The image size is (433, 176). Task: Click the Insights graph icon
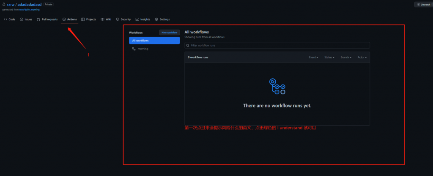[x=137, y=19]
